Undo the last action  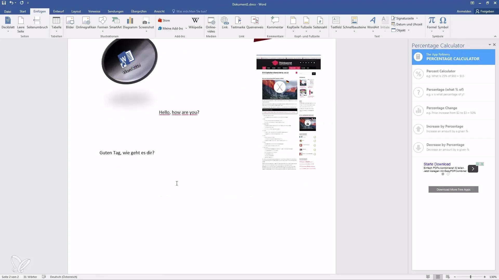coord(11,3)
